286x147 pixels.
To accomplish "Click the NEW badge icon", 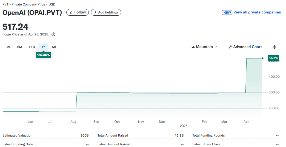I will click(x=227, y=12).
